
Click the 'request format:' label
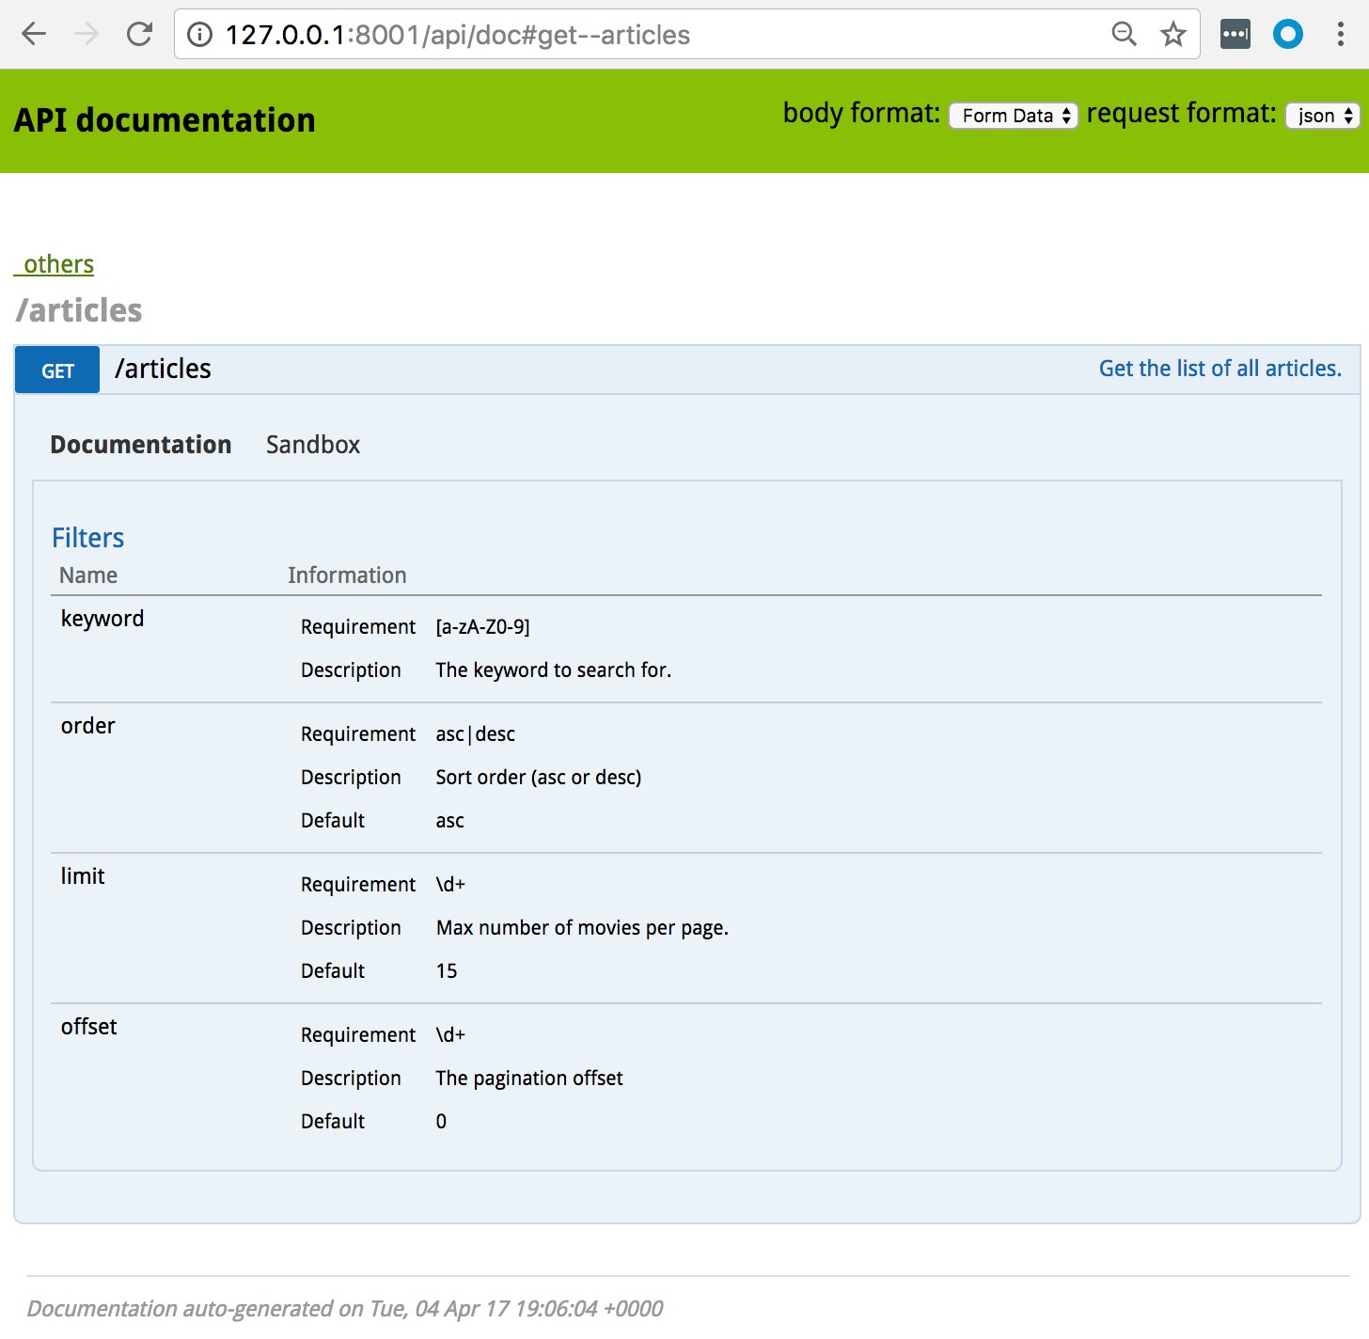[1182, 113]
